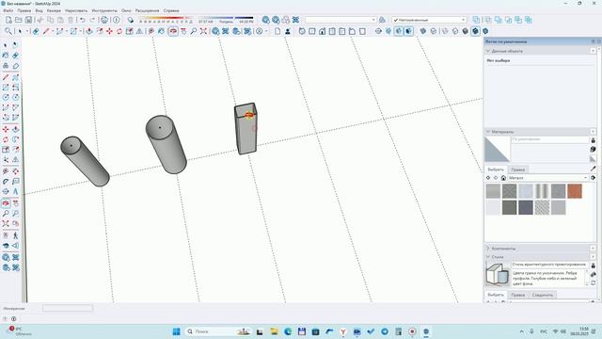
Task: Select the Select arrow tool in left toolbar
Action: (x=6, y=45)
